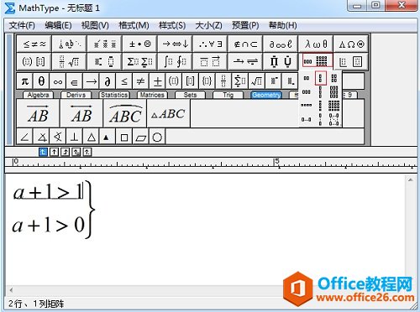Open the summation templates palette
420x312 pixels.
pos(139,61)
